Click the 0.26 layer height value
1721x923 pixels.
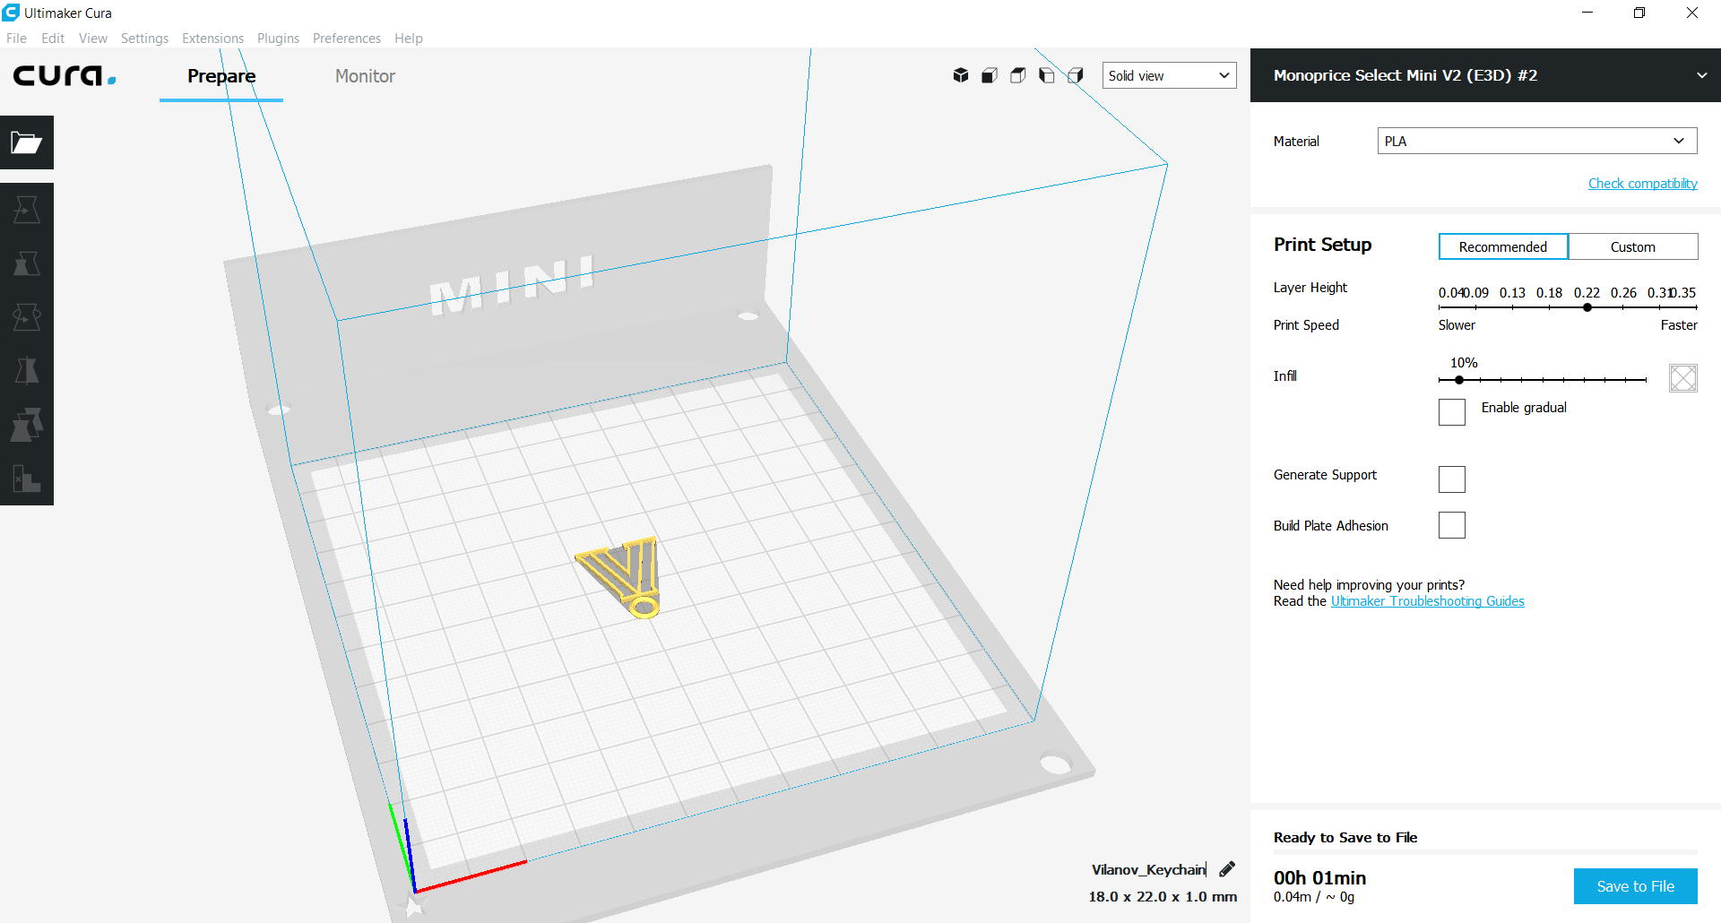(x=1623, y=293)
